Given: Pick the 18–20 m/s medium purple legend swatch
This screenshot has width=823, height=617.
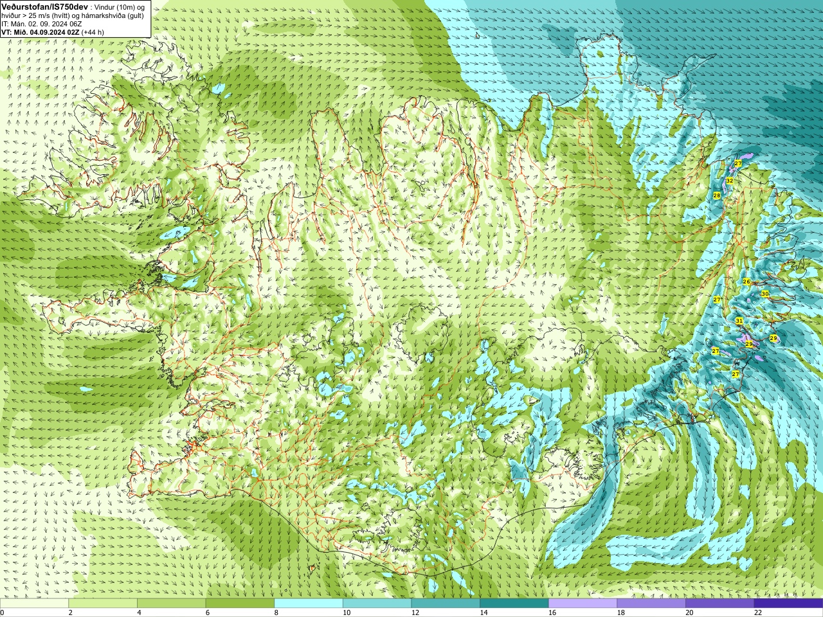Looking at the screenshot, I should (x=651, y=604).
